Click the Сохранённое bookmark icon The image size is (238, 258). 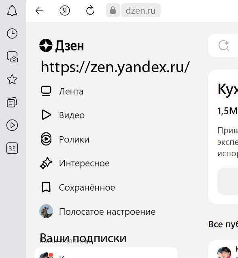[46, 187]
